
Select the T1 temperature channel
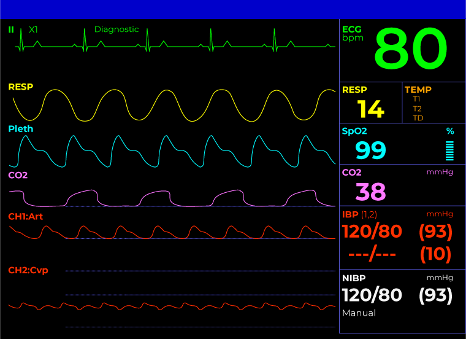tap(417, 99)
